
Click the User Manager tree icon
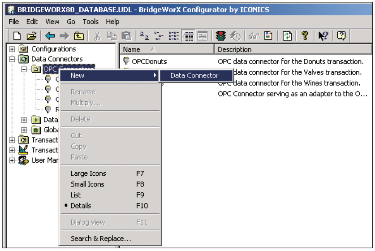(23, 160)
